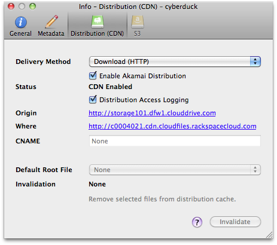The height and width of the screenshot is (245, 277).
Task: Click the green zoom window button
Action: tap(32, 7)
